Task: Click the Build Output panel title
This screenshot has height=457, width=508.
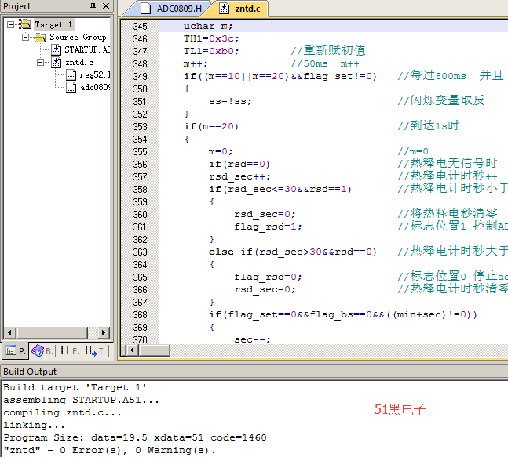Action: [x=30, y=372]
